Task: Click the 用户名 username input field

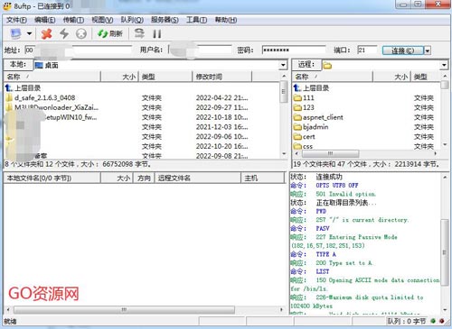Action: pyautogui.click(x=200, y=50)
